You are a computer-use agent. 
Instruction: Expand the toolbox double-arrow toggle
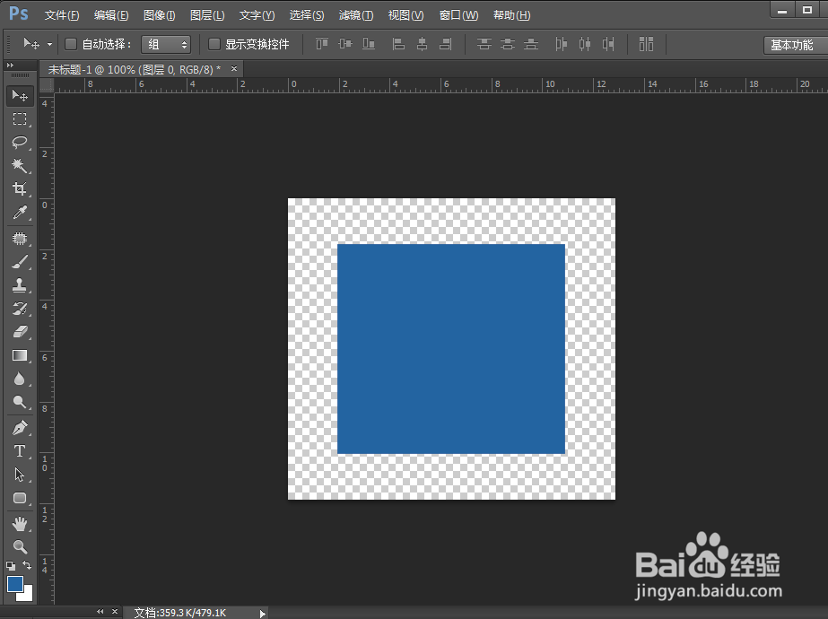click(10, 65)
